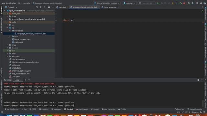Open the Run tool window
207x116 pixels.
point(24,109)
